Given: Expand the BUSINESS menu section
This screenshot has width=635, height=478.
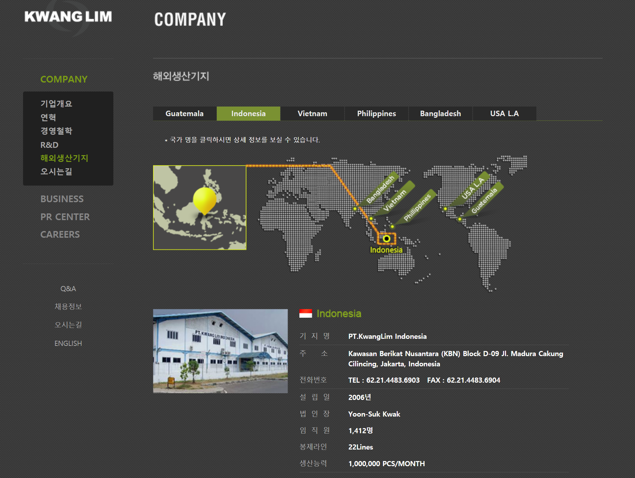Looking at the screenshot, I should 62,199.
